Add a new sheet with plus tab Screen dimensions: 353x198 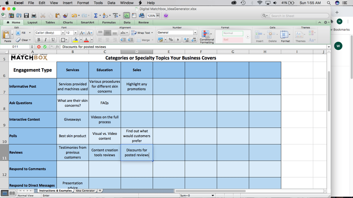(100, 191)
